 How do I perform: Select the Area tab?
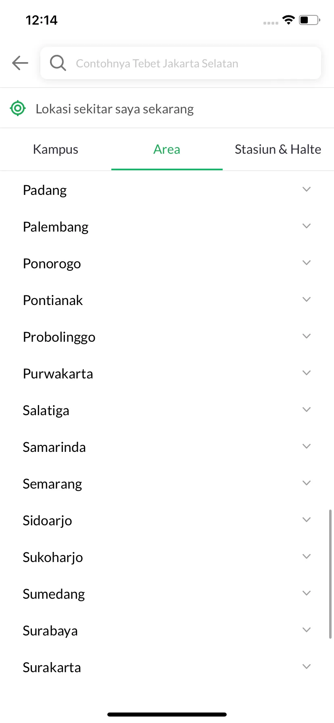tap(167, 149)
